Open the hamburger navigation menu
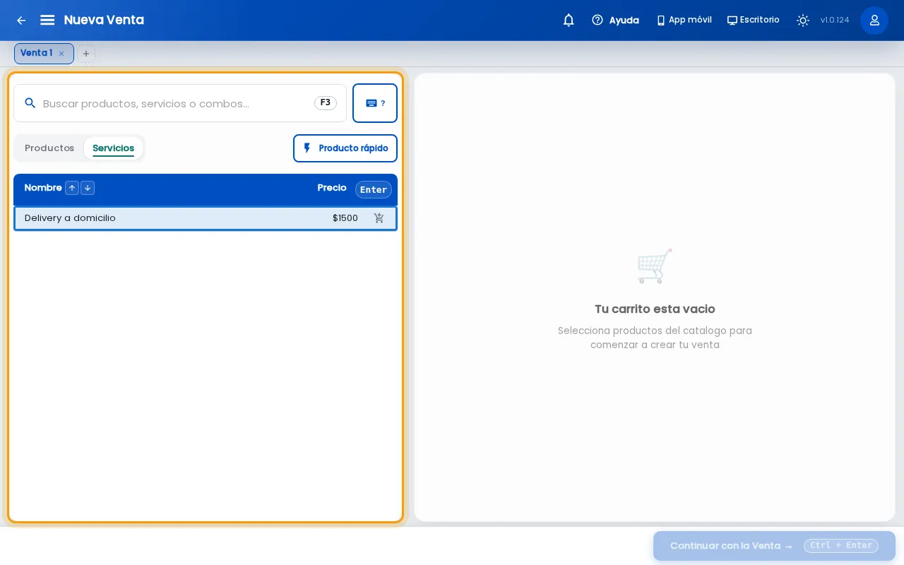This screenshot has height=565, width=904. click(x=47, y=20)
